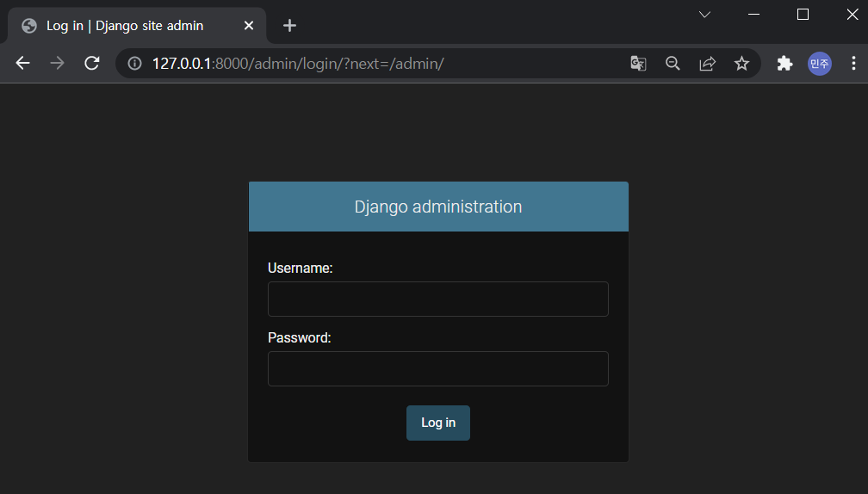Image resolution: width=868 pixels, height=494 pixels.
Task: Select the Log in | Django site admin tab
Action: click(x=137, y=26)
